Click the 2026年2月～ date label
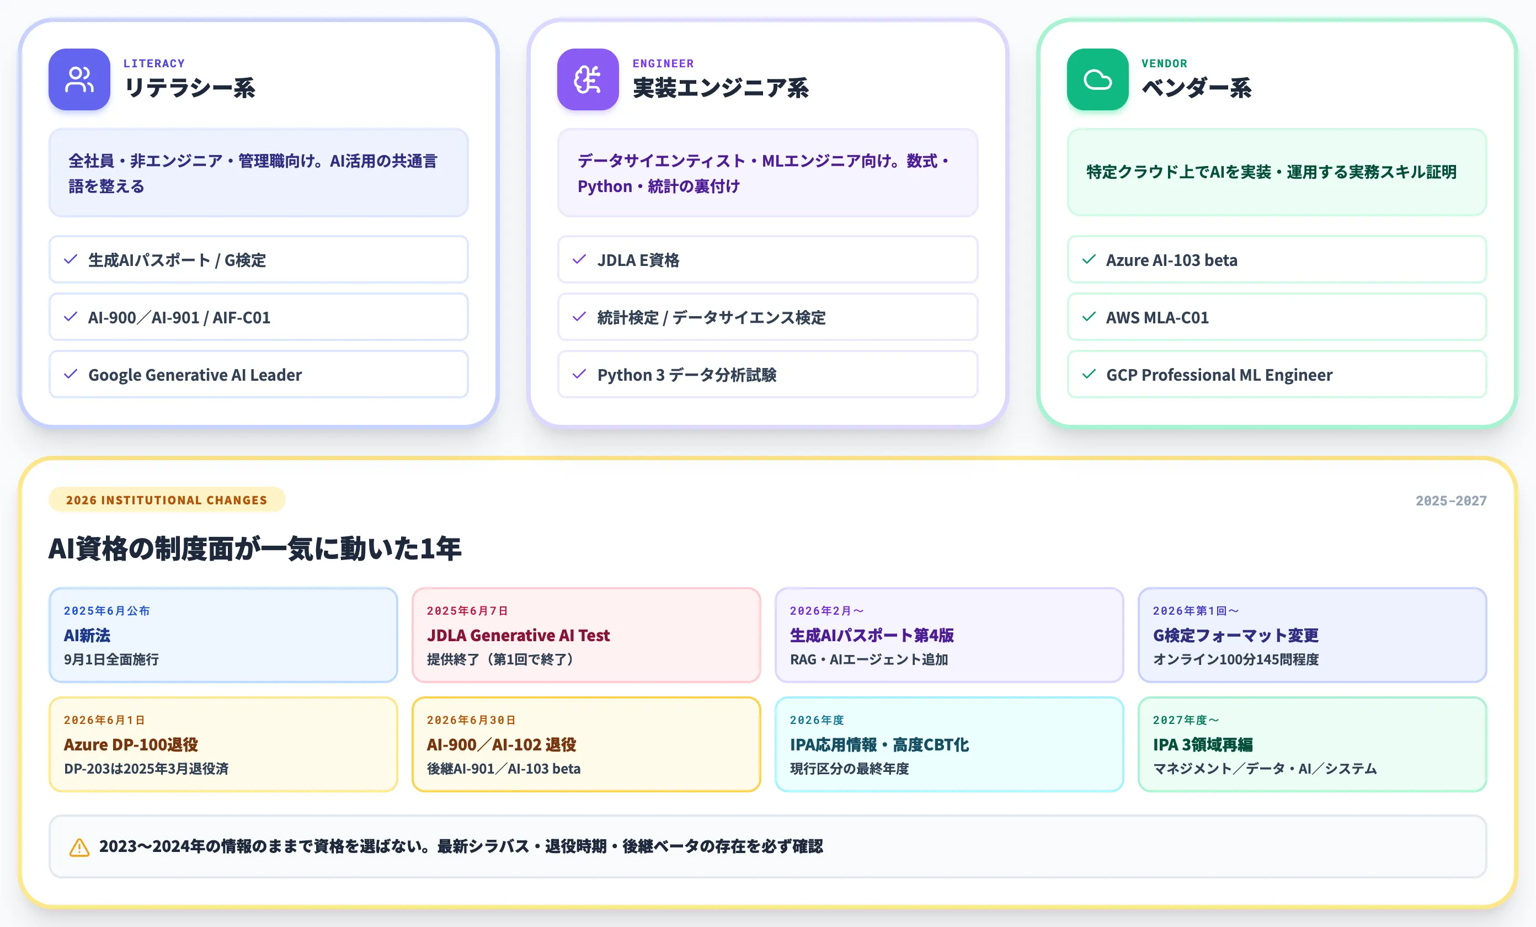This screenshot has width=1536, height=927. pyautogui.click(x=826, y=611)
